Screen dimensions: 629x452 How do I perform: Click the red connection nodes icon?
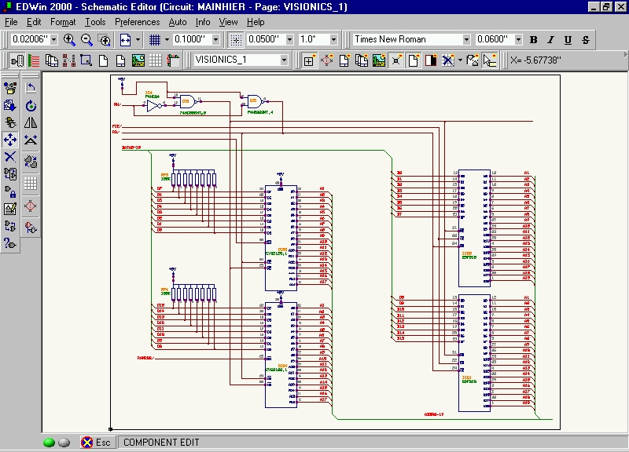tap(68, 60)
